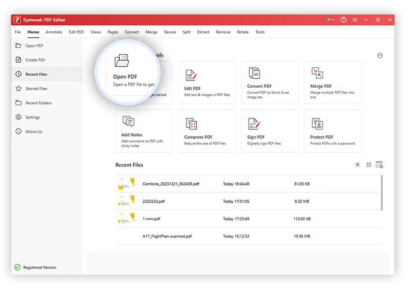Open Settings label in the sidebar

pos(32,117)
